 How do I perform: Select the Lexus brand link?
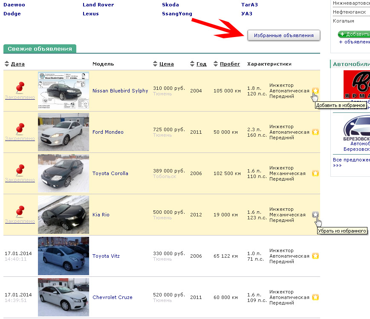point(91,14)
